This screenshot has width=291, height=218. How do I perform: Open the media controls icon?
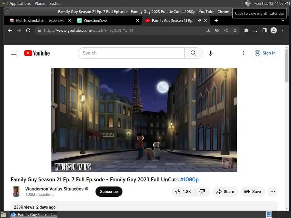(x=255, y=30)
